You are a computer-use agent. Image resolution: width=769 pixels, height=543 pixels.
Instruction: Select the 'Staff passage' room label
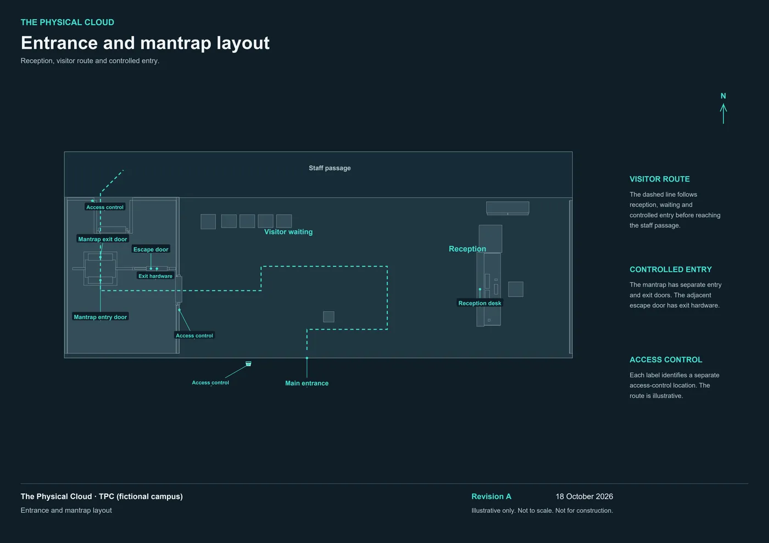[x=330, y=168]
